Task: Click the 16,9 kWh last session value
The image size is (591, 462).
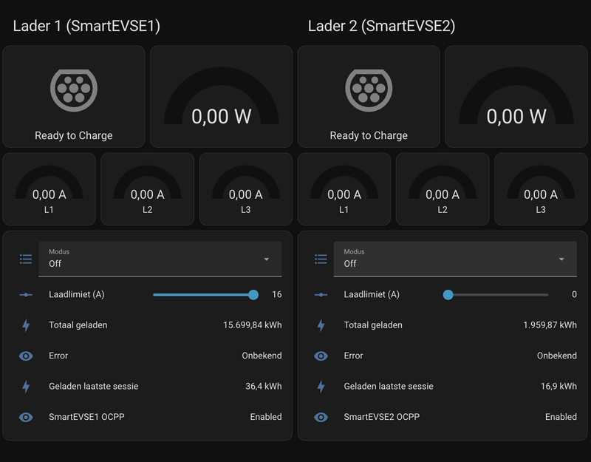Action: click(558, 386)
